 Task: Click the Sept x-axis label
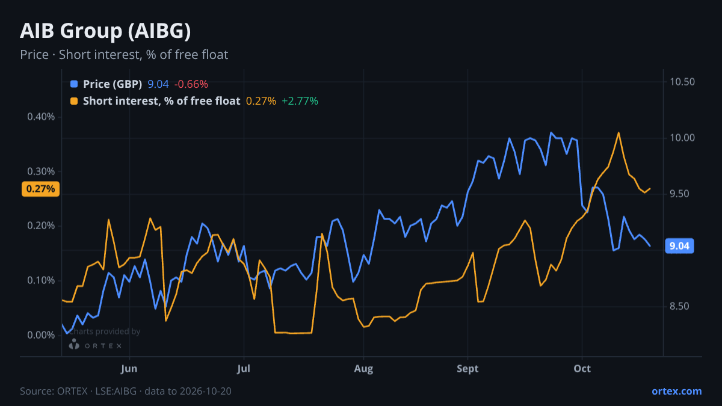point(467,369)
